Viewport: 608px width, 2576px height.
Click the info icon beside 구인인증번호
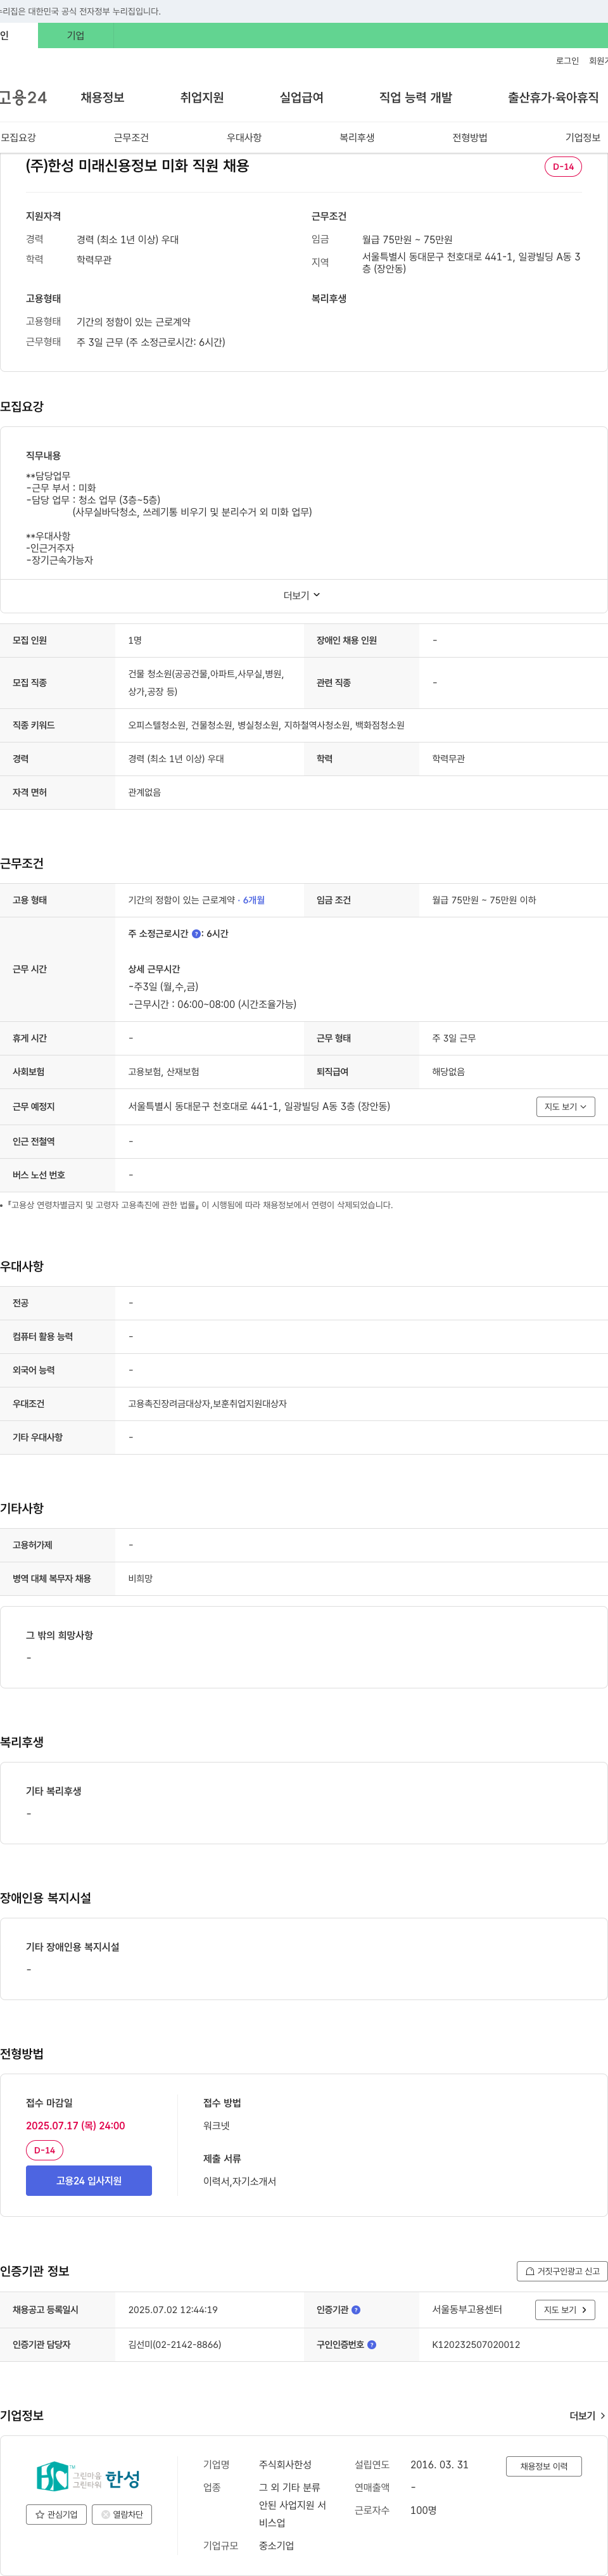[372, 2344]
